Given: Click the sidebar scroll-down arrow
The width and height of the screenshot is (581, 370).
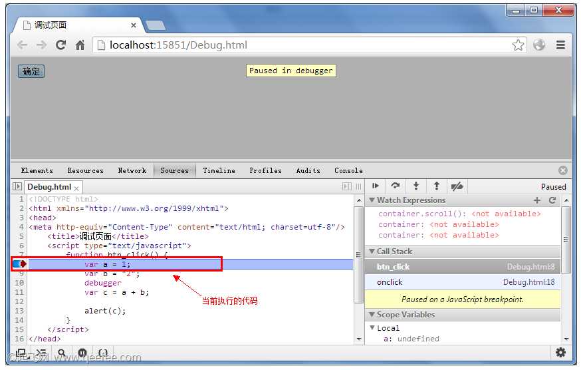Looking at the screenshot, I should 566,339.
